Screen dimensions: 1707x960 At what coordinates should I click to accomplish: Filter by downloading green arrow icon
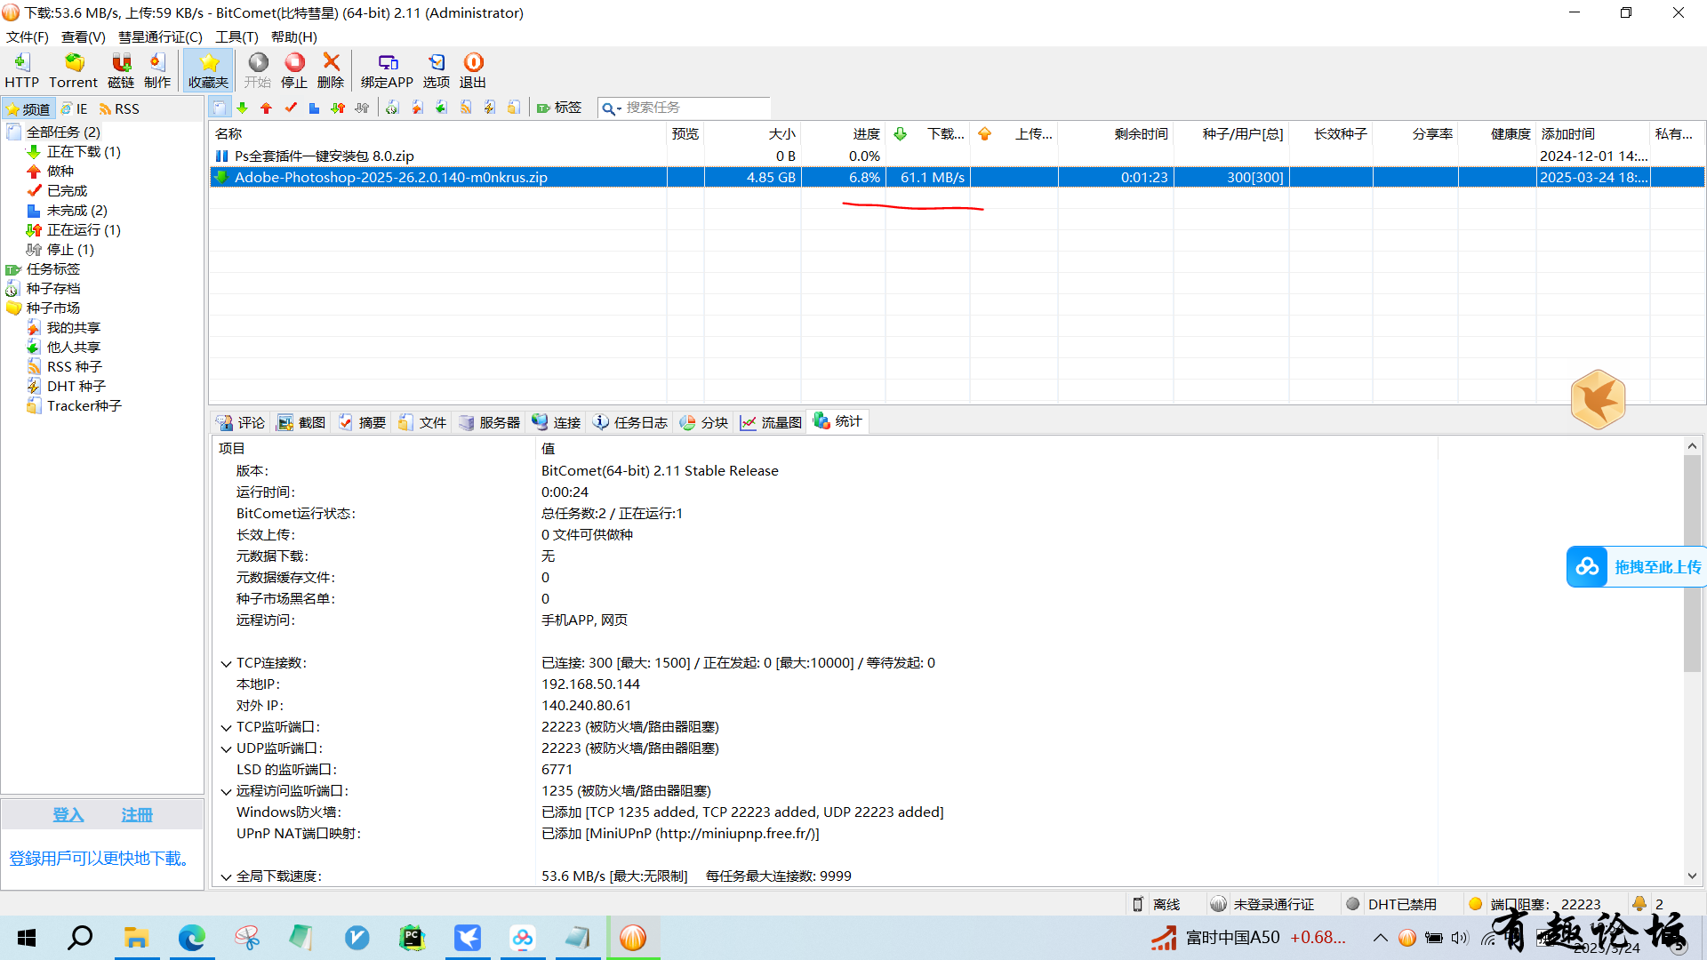point(242,108)
